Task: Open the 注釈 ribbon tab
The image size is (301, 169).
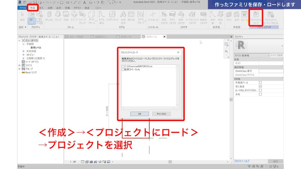Action: (x=50, y=8)
